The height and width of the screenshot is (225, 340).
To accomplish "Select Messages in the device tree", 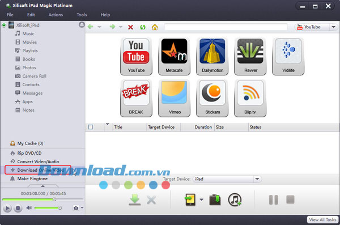I will (29, 93).
